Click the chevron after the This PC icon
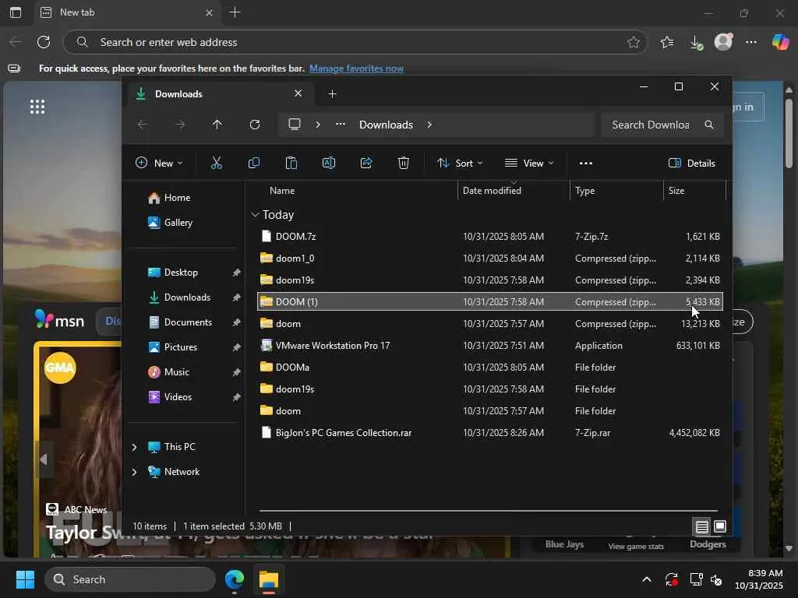Screen dimensions: 798x598 click(318, 125)
